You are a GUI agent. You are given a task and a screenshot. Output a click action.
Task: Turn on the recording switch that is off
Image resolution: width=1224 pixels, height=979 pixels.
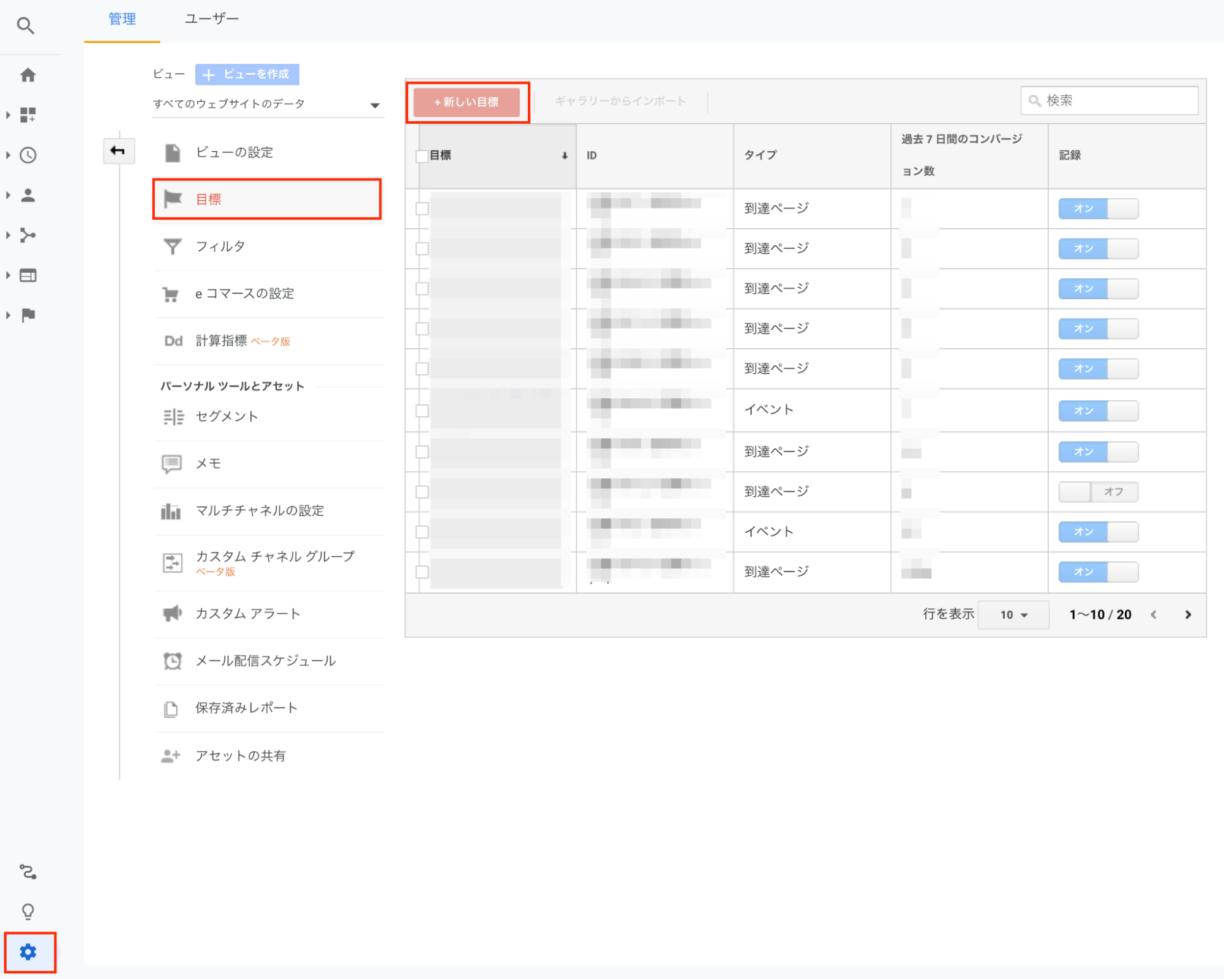[x=1098, y=492]
